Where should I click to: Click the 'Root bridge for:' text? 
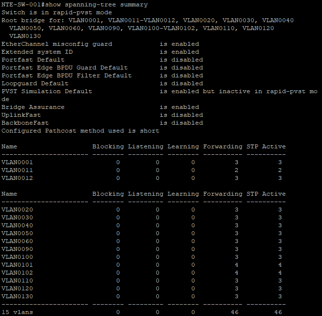click(x=33, y=21)
